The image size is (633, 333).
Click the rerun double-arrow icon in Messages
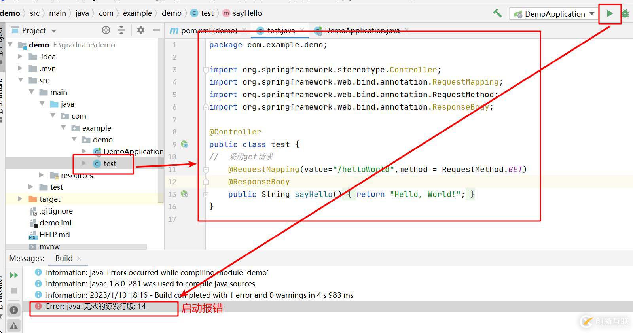point(14,275)
